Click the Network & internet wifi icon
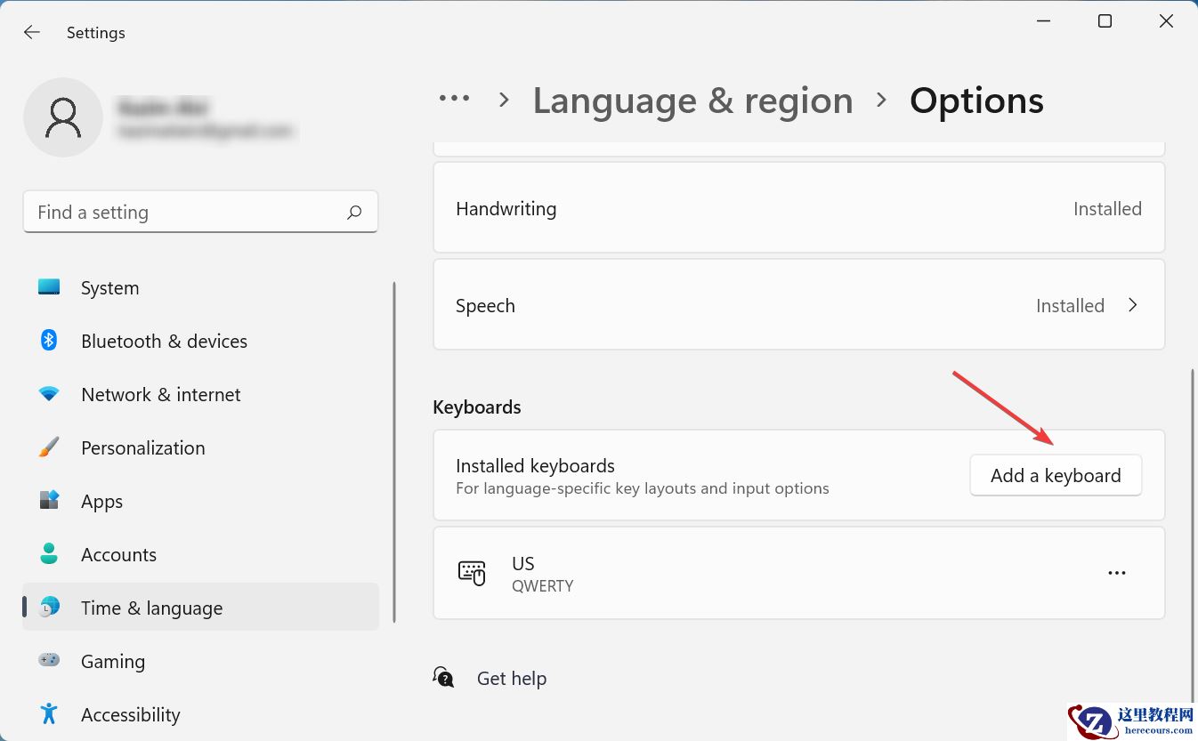This screenshot has width=1198, height=741. (49, 394)
